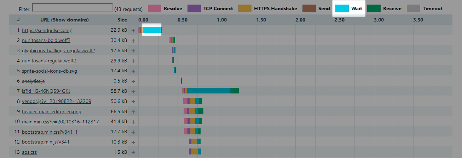Screen dimensions: 462x158
Task: Expand vendor.js row plus icon
Action: click(x=133, y=102)
